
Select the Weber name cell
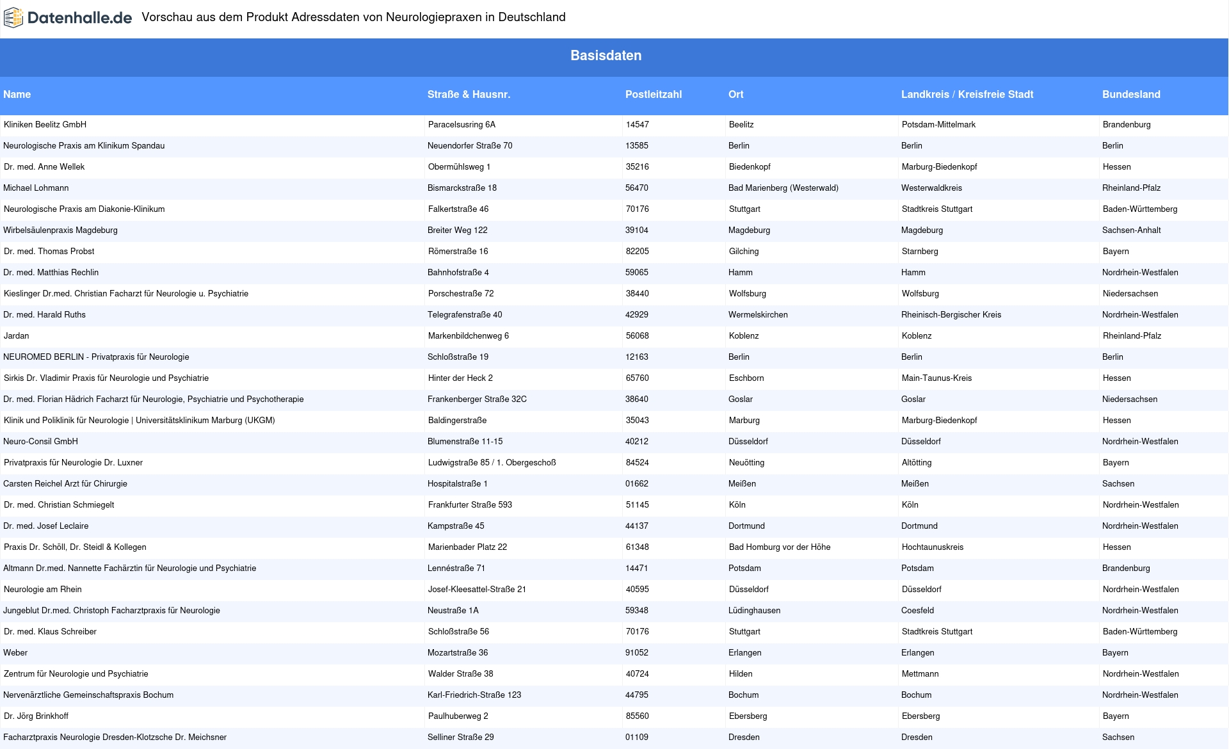point(15,653)
